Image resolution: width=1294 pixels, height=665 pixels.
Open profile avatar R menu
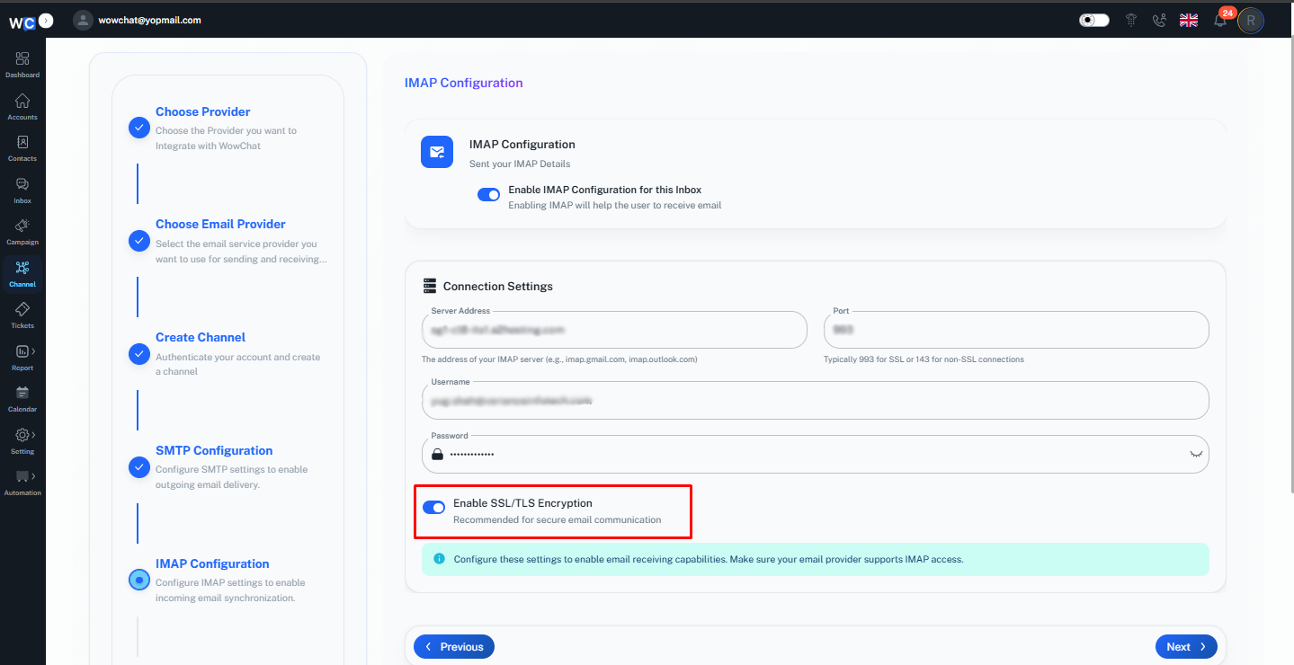1251,21
